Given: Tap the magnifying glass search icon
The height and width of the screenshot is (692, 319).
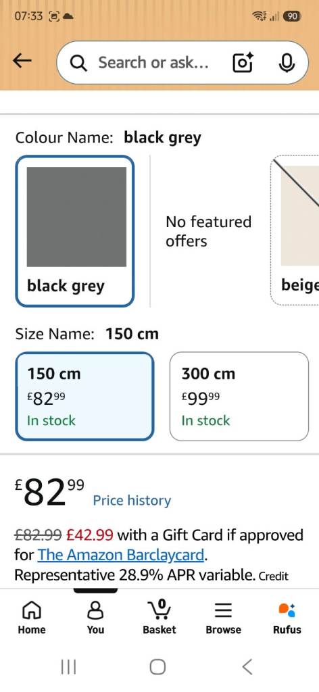Looking at the screenshot, I should 78,63.
